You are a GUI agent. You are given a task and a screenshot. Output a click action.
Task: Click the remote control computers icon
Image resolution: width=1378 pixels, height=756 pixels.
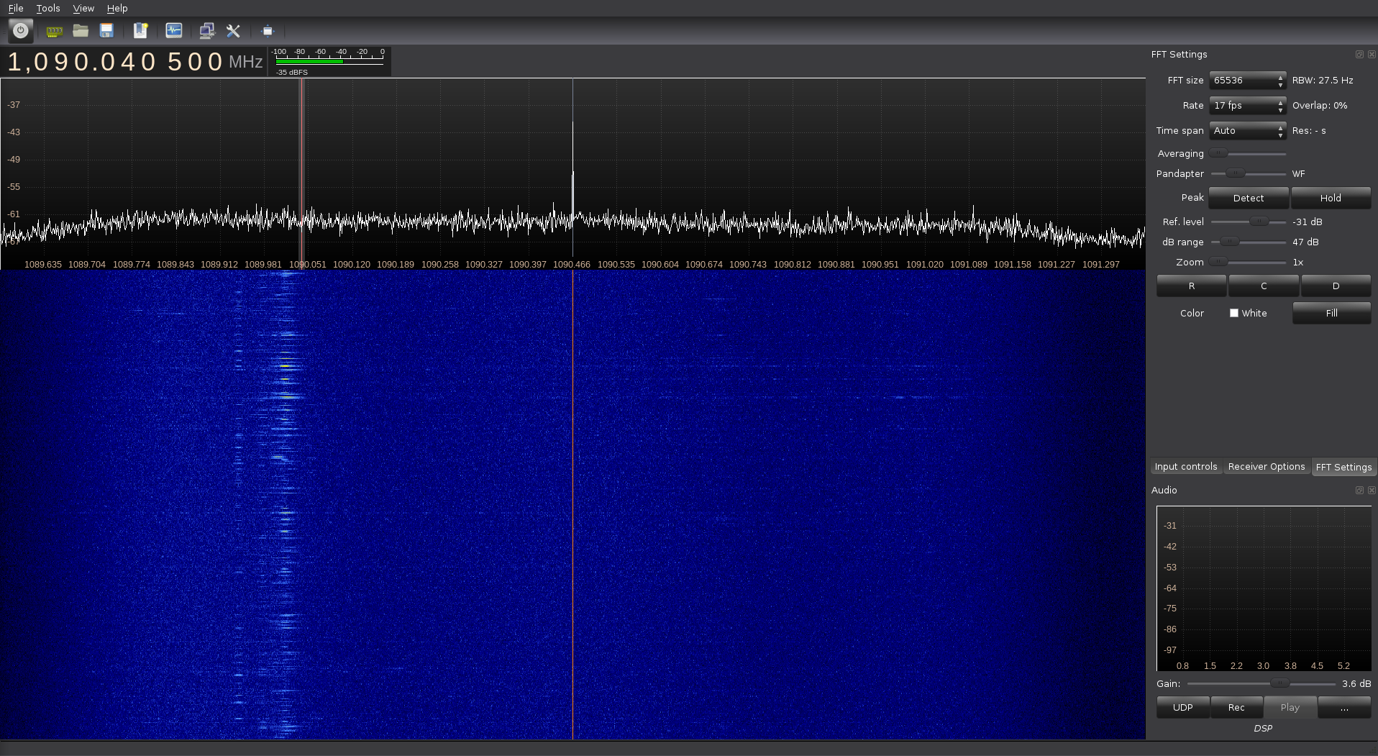[207, 30]
